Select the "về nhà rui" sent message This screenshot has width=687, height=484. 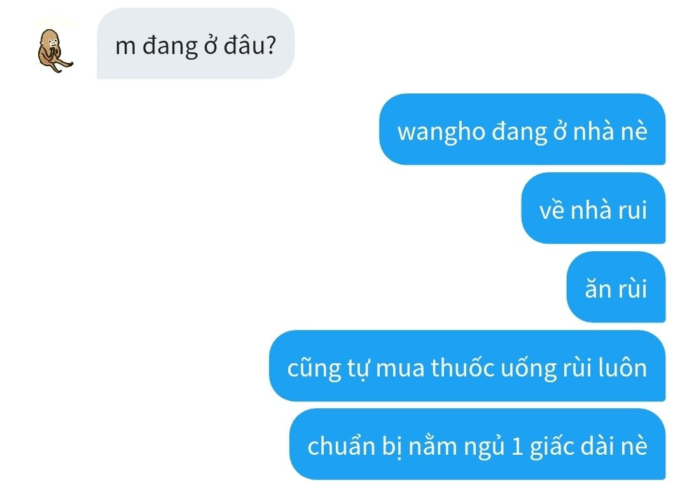(593, 208)
